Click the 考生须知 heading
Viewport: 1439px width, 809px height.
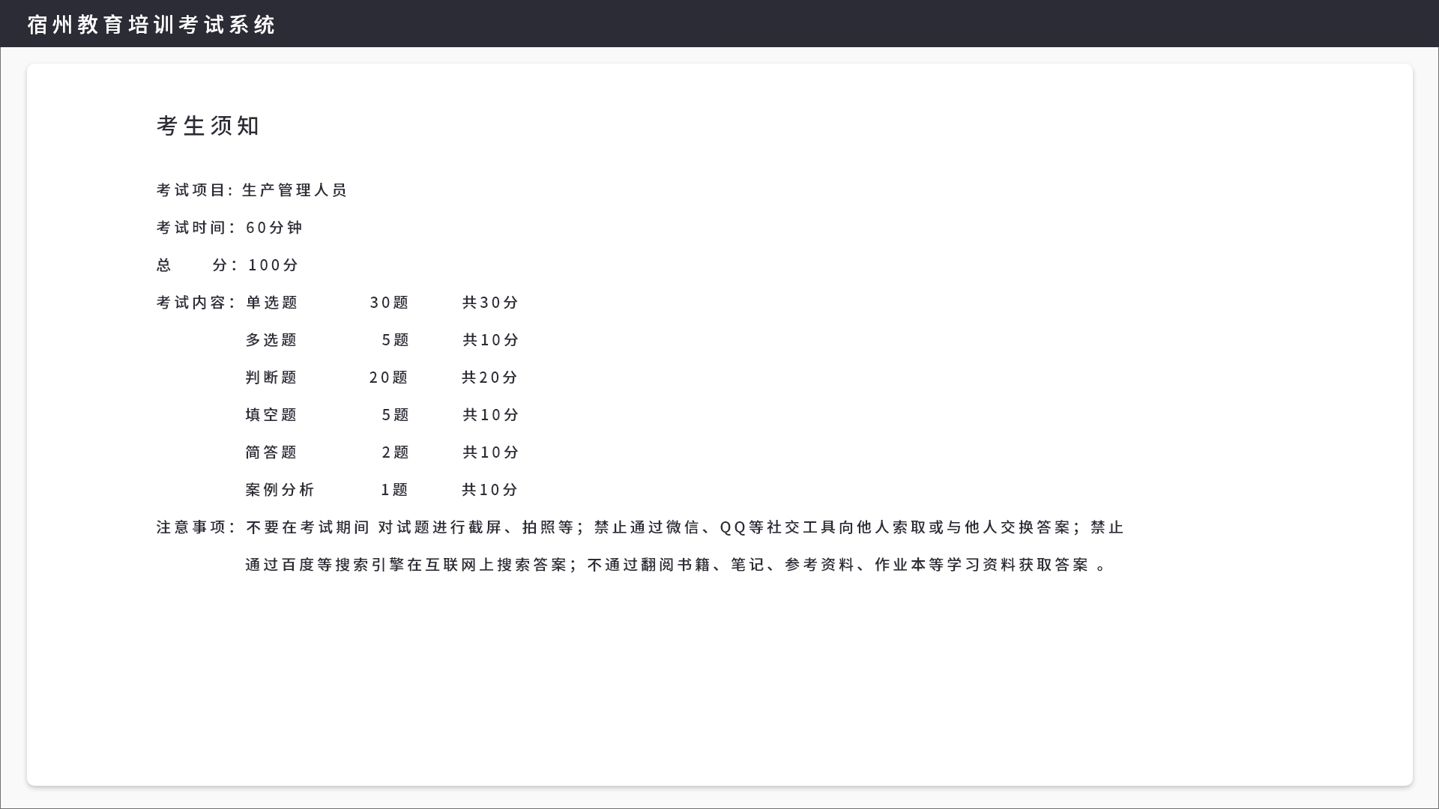point(208,126)
